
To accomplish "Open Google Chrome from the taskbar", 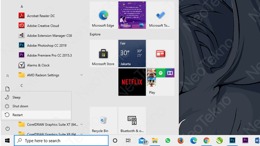I will (x=207, y=141).
